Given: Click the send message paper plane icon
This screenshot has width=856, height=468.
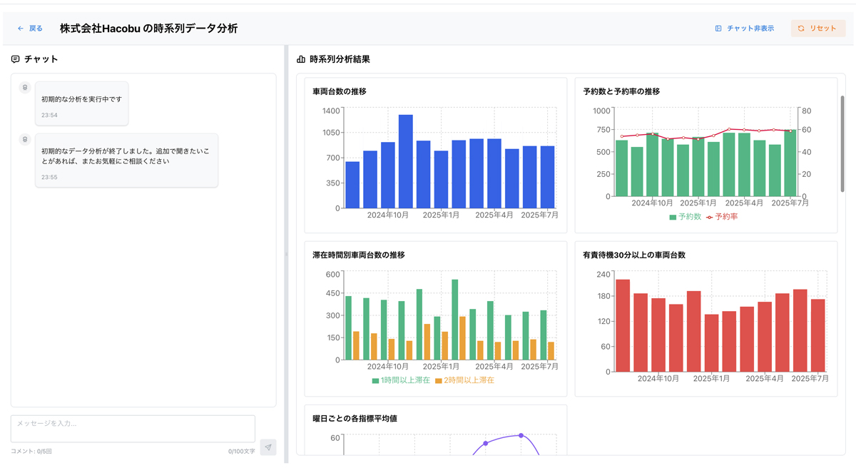Looking at the screenshot, I should click(x=268, y=447).
